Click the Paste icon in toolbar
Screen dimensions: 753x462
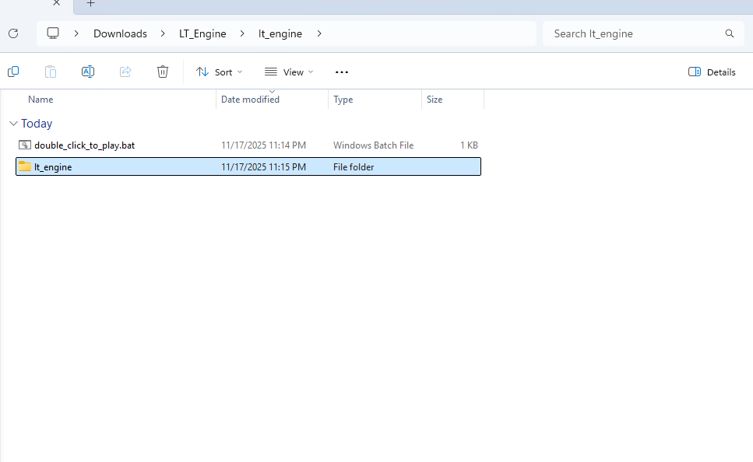click(x=51, y=72)
